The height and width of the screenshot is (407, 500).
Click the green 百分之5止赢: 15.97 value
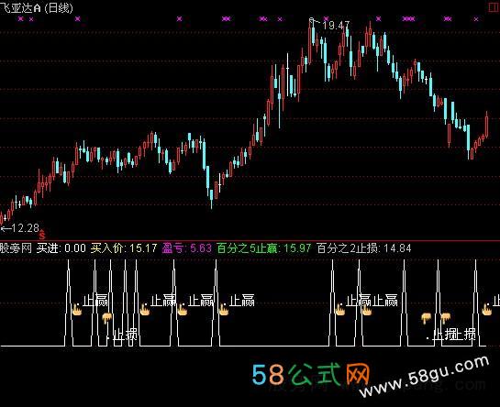point(263,248)
